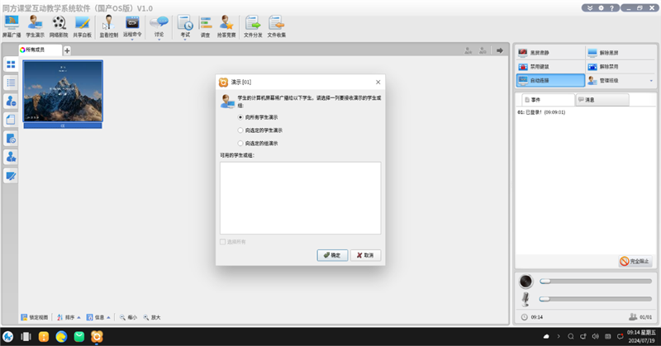This screenshot has height=346, width=661.
Task: Click the 文件收集 file collection icon
Action: pos(276,26)
